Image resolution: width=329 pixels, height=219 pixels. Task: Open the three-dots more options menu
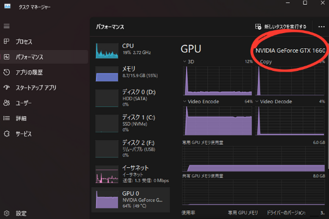321,27
